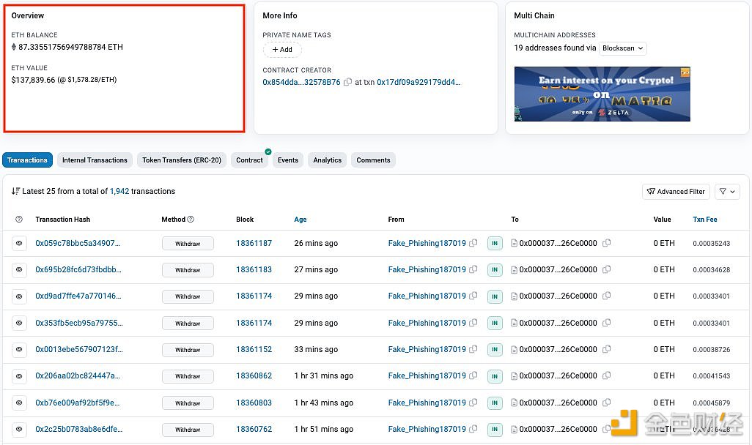
Task: Switch Txn Fee column header view
Action: click(x=705, y=220)
